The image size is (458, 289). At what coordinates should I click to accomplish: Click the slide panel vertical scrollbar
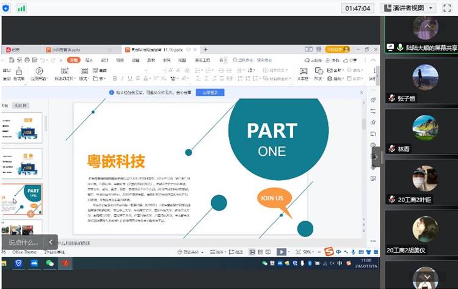point(46,123)
